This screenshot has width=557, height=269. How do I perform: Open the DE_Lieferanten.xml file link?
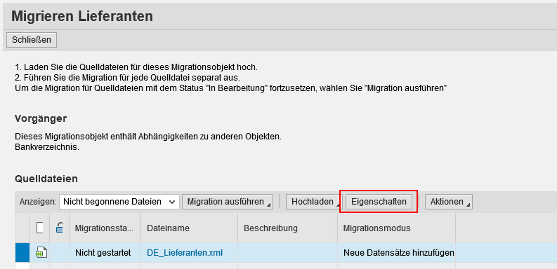point(185,253)
